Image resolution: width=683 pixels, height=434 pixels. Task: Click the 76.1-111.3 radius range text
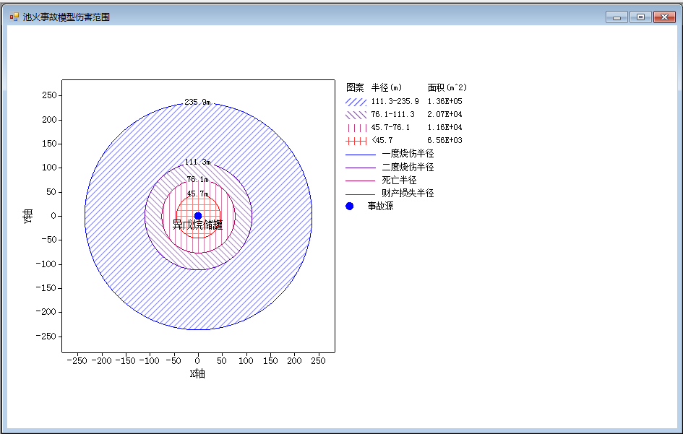(x=392, y=115)
